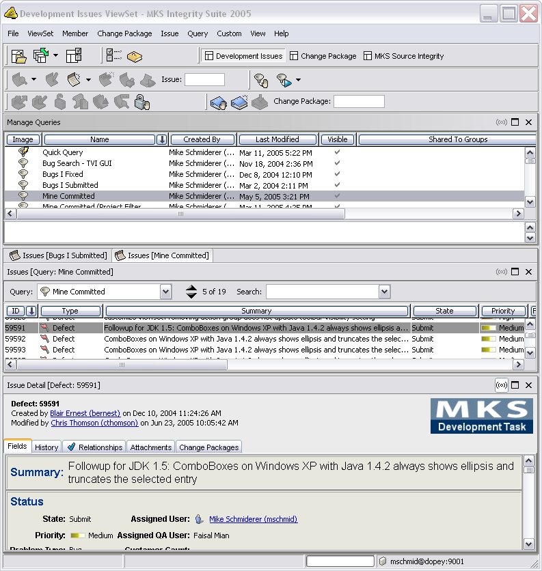Viewport: 542px width, 571px height.
Task: Click the Mike Schmiderer (mschmid) link
Action: coord(254,519)
